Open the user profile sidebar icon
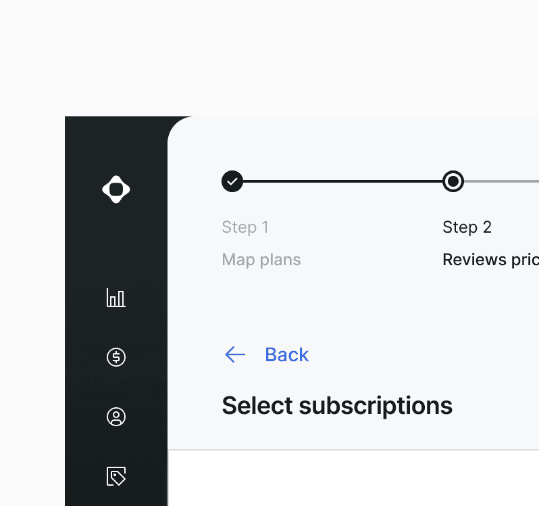This screenshot has height=506, width=539. [x=116, y=417]
